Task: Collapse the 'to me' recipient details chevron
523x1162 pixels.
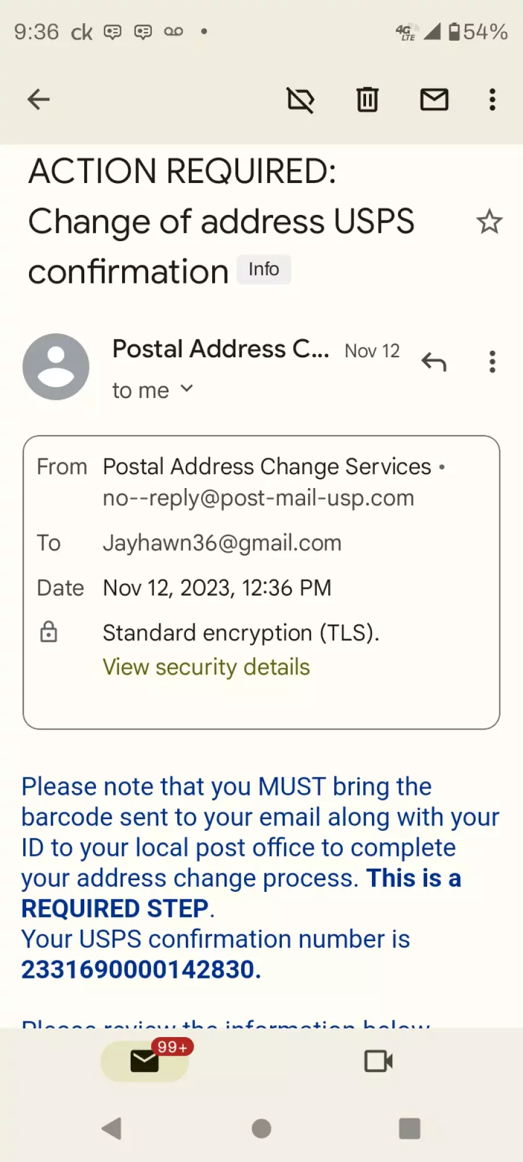Action: click(x=187, y=389)
